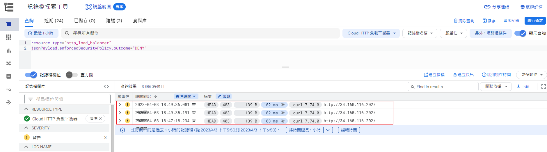This screenshot has width=547, height=152.
Task: Open the bar chart metrics icon in sidebar
Action: tap(9, 51)
